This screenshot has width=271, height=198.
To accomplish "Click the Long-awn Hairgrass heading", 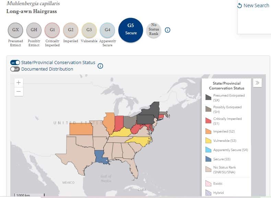I will tap(32, 11).
